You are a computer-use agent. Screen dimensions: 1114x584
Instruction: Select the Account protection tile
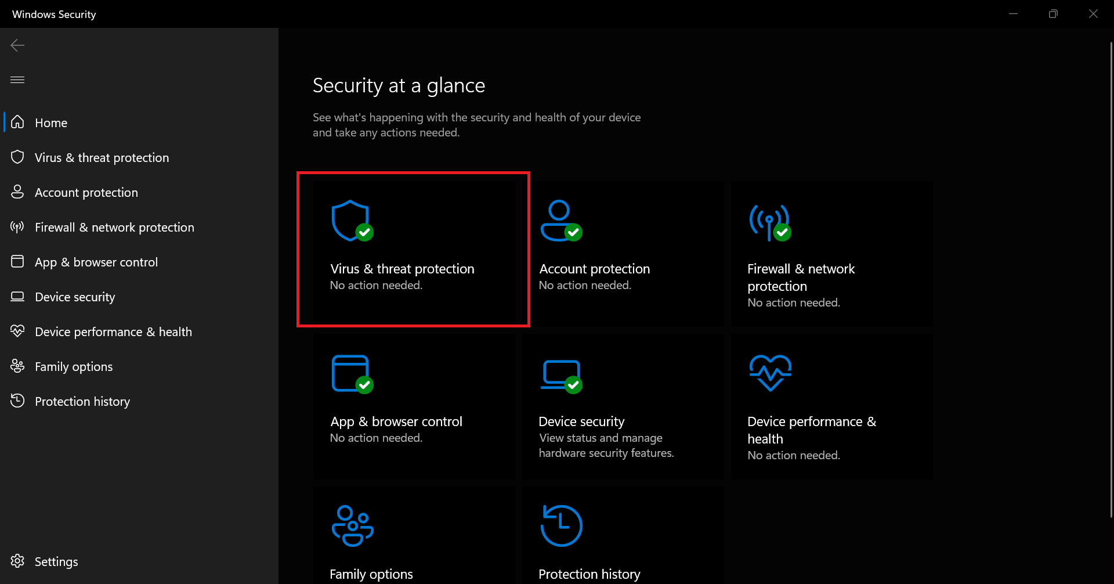point(622,253)
